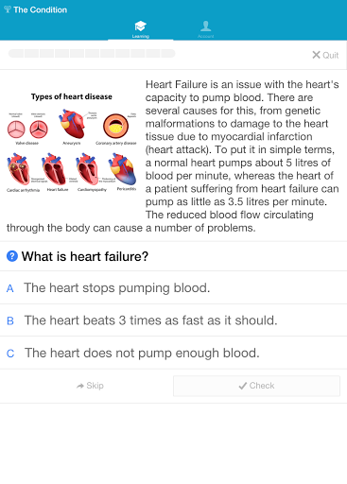Click the 'What is heart failure?' question heading
This screenshot has width=347, height=484.
(85, 256)
